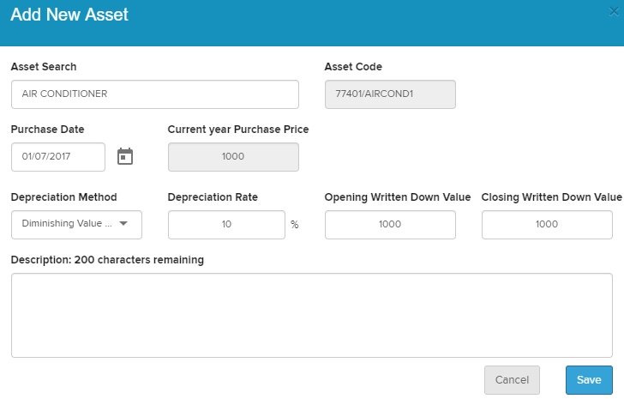
Task: Click the Opening Written Down Value input
Action: click(390, 224)
